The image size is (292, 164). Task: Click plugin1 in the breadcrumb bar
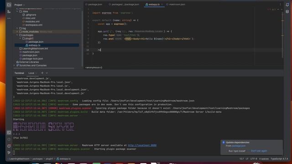tap(49, 159)
